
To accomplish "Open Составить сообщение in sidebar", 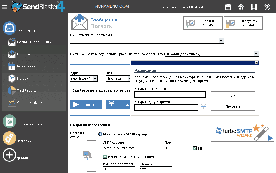I will [x=34, y=42].
